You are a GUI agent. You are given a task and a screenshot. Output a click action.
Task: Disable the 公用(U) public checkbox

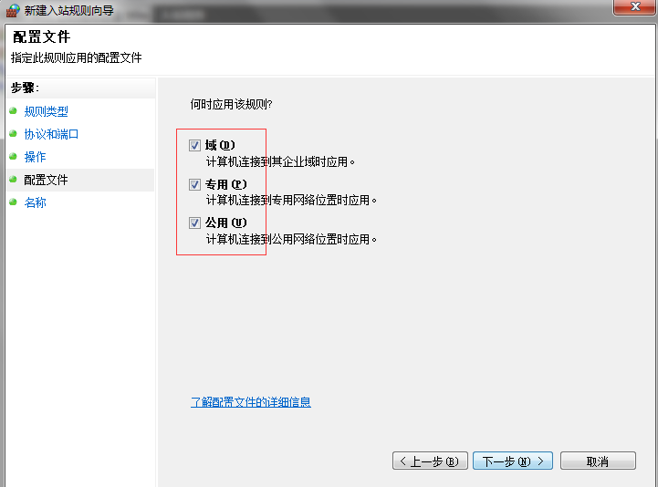tap(194, 223)
